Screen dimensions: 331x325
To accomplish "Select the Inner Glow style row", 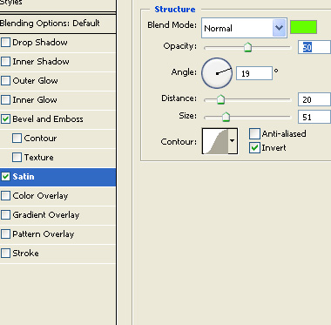I will tap(57, 100).
